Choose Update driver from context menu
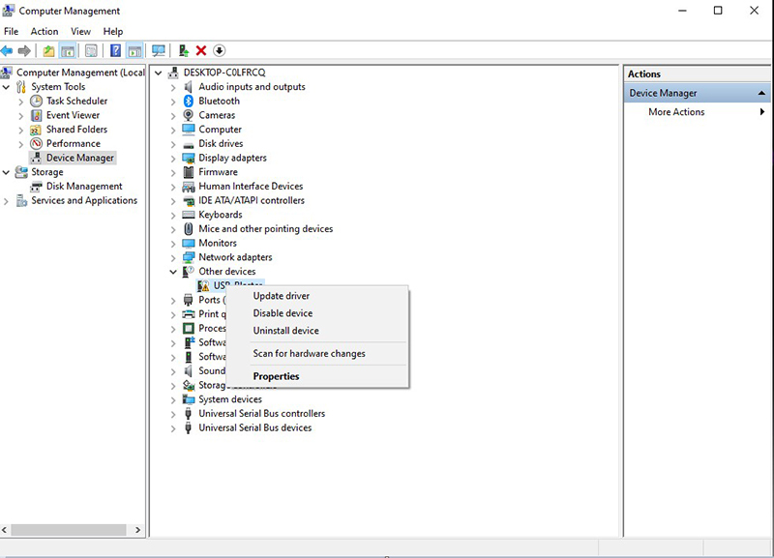This screenshot has height=558, width=774. point(281,296)
